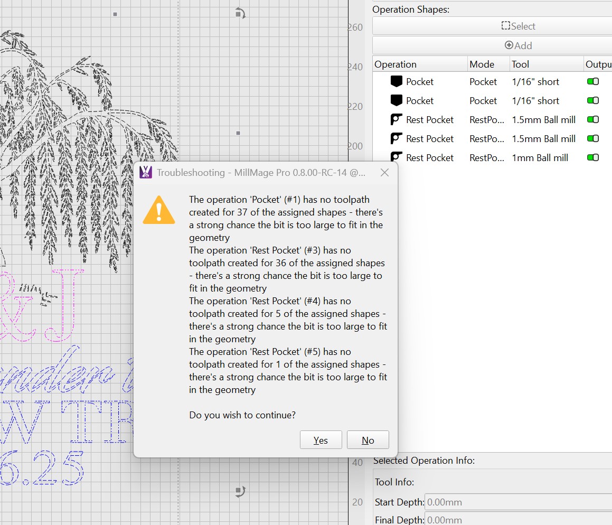Click the MillMage logo in dialog title bar
Viewport: 612px width, 525px height.
click(x=146, y=173)
